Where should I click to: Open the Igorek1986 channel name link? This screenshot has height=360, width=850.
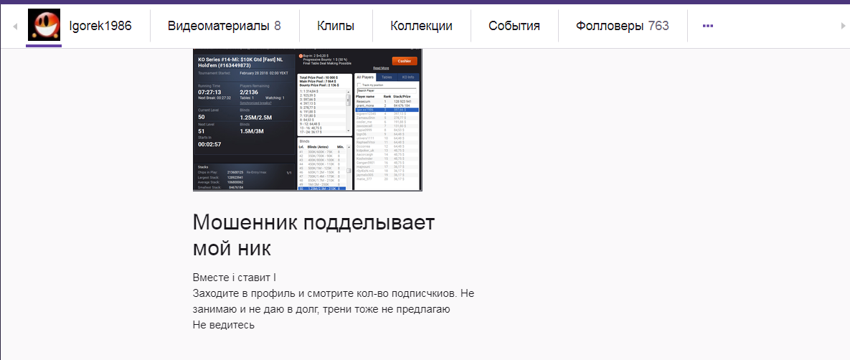(100, 26)
